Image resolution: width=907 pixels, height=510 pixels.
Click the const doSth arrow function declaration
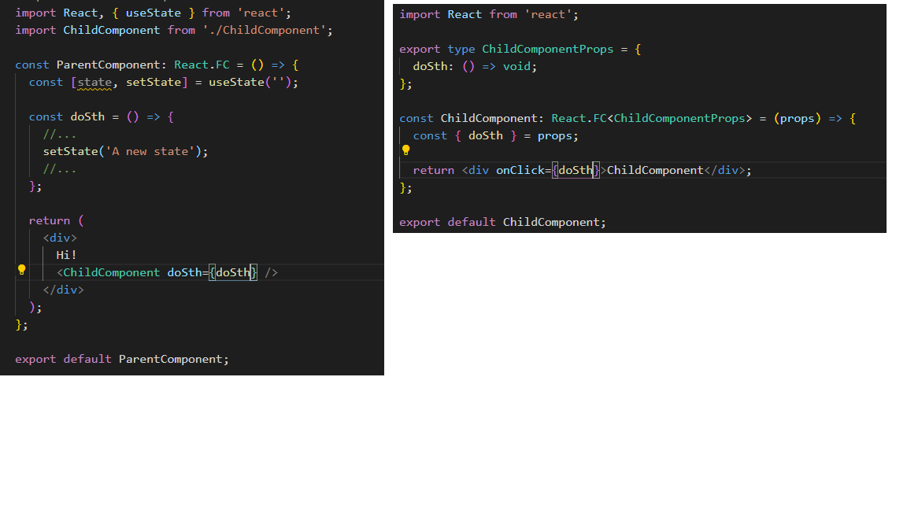(102, 116)
